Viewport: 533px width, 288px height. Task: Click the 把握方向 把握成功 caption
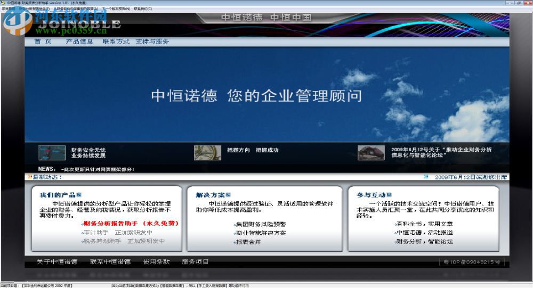coord(253,150)
